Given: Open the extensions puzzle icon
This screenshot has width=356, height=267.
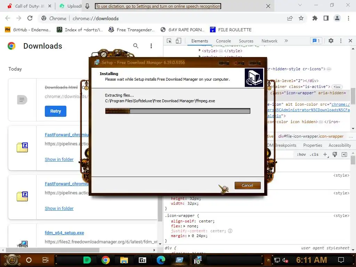Looking at the screenshot, I should coord(315,18).
